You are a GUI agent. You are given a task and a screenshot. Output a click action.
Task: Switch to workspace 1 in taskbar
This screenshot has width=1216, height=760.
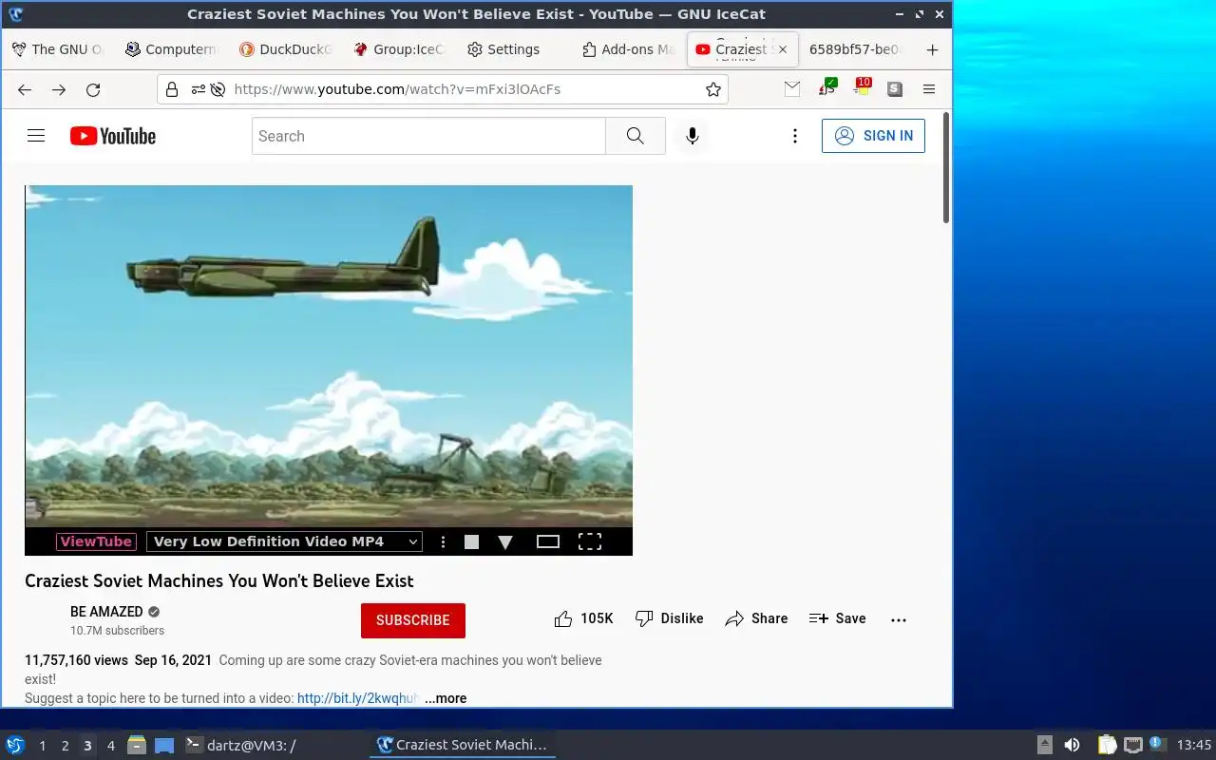[42, 746]
